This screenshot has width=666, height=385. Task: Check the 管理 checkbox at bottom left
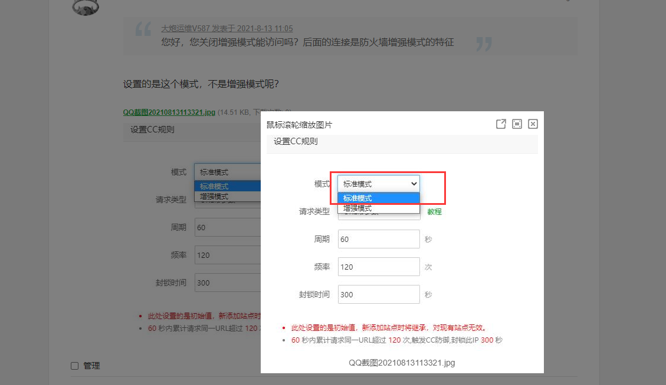coord(74,366)
